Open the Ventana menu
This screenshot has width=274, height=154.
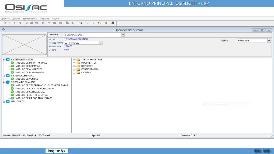coord(45,18)
